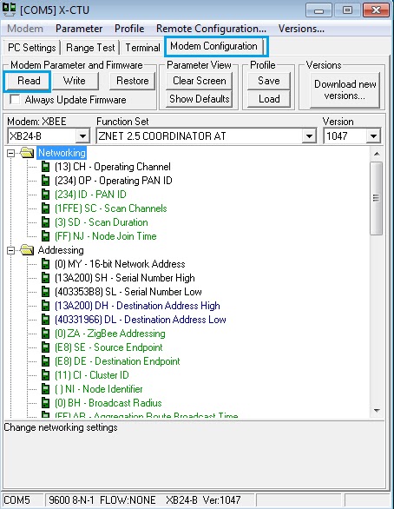The height and width of the screenshot is (509, 394).
Task: Click the scrollbar up arrow
Action: click(377, 154)
